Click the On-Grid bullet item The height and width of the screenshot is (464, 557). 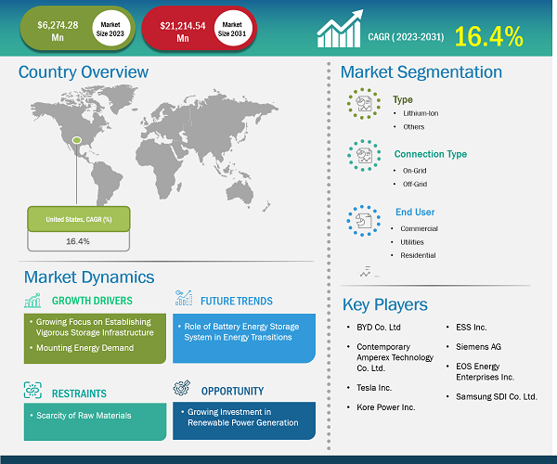coord(415,171)
